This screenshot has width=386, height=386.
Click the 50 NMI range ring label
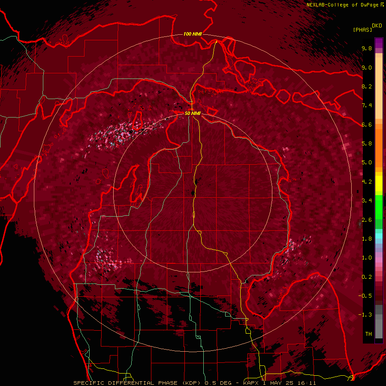[193, 113]
